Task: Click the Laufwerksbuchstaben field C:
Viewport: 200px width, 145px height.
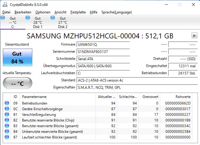Action: pos(103,73)
